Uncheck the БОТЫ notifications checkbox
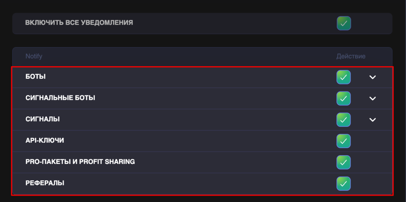The image size is (406, 202). (343, 77)
